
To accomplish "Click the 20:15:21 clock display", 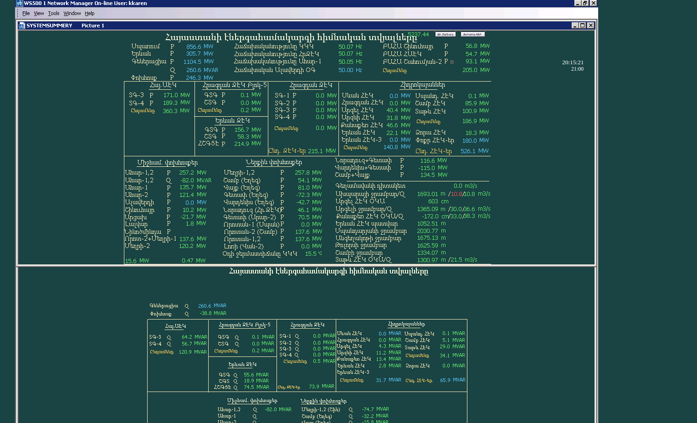I will click(573, 62).
